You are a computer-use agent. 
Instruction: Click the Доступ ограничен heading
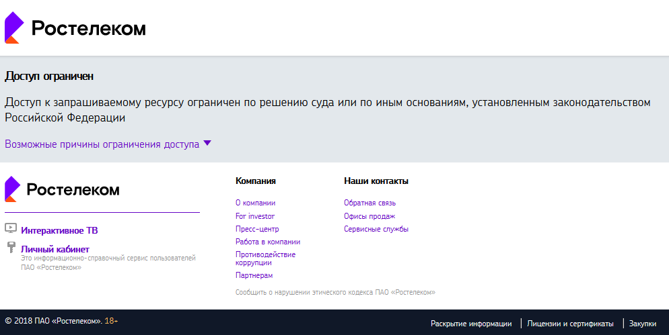coord(49,76)
